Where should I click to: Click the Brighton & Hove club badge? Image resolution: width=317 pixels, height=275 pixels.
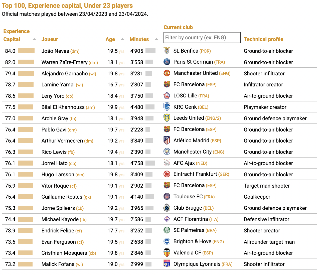(x=167, y=241)
